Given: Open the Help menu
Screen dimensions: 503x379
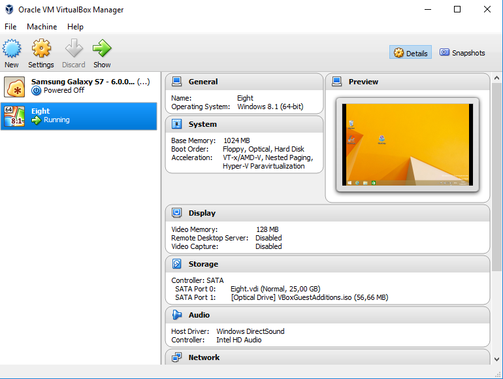Looking at the screenshot, I should pos(75,27).
